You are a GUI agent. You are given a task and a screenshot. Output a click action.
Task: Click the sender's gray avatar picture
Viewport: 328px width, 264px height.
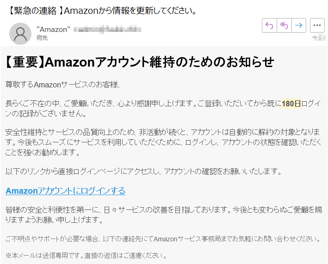pyautogui.click(x=20, y=34)
